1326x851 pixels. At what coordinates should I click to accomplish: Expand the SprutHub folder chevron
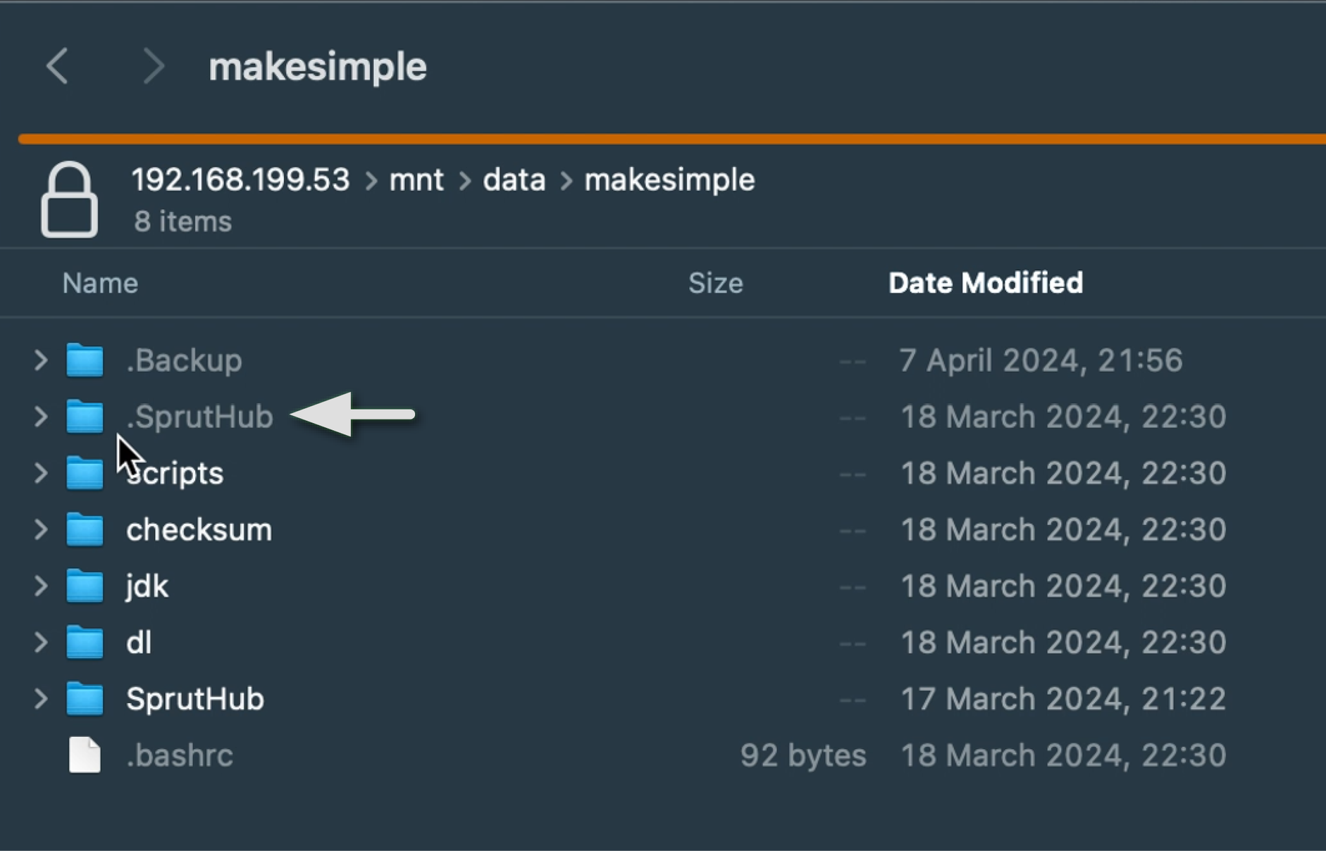click(x=41, y=699)
